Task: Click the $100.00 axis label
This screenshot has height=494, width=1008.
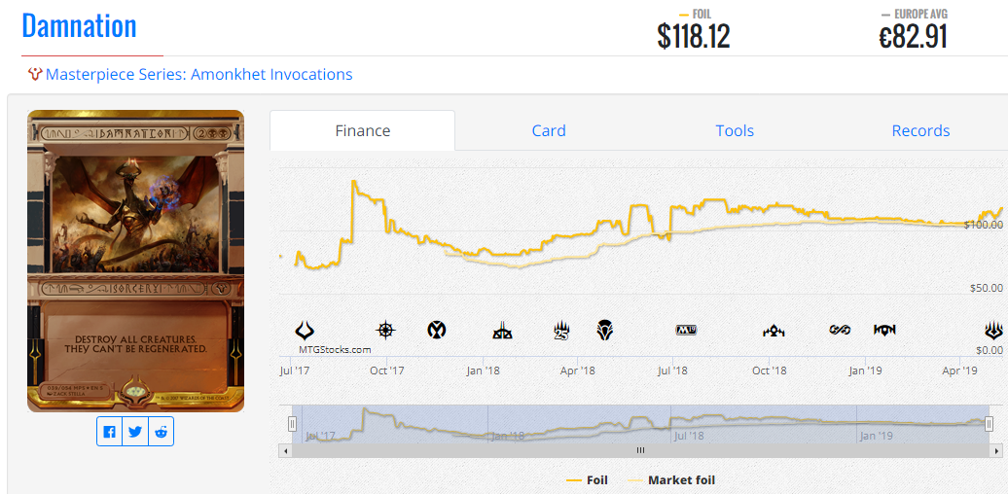Action: click(x=984, y=225)
